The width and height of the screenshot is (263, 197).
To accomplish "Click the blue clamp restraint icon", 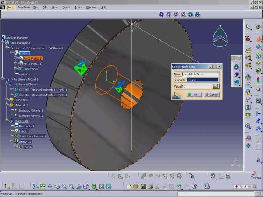I will (x=259, y=114).
